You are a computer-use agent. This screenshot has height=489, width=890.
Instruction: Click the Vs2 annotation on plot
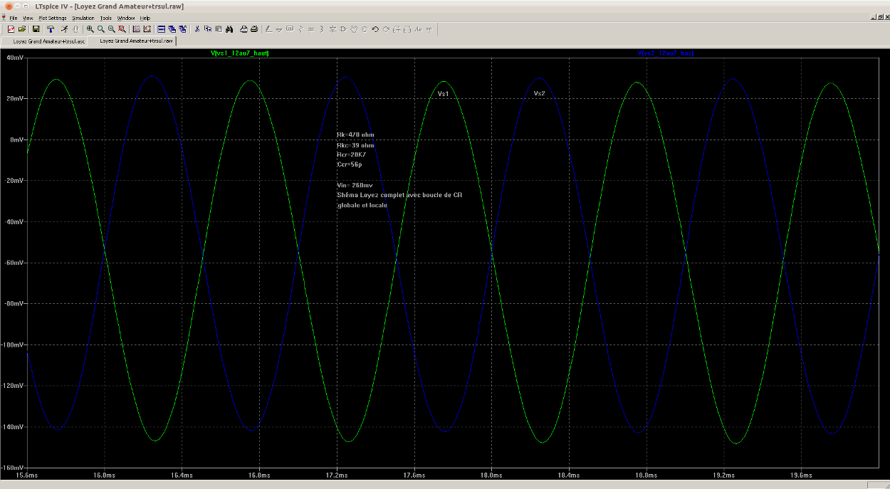coord(540,94)
